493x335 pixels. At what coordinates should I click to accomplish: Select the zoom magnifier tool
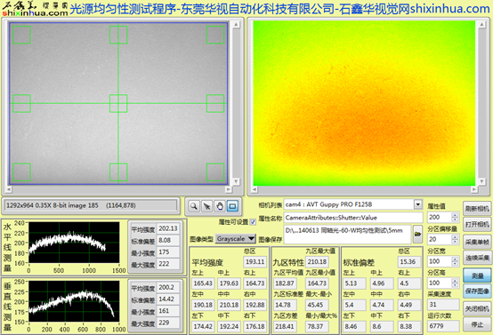click(x=194, y=206)
